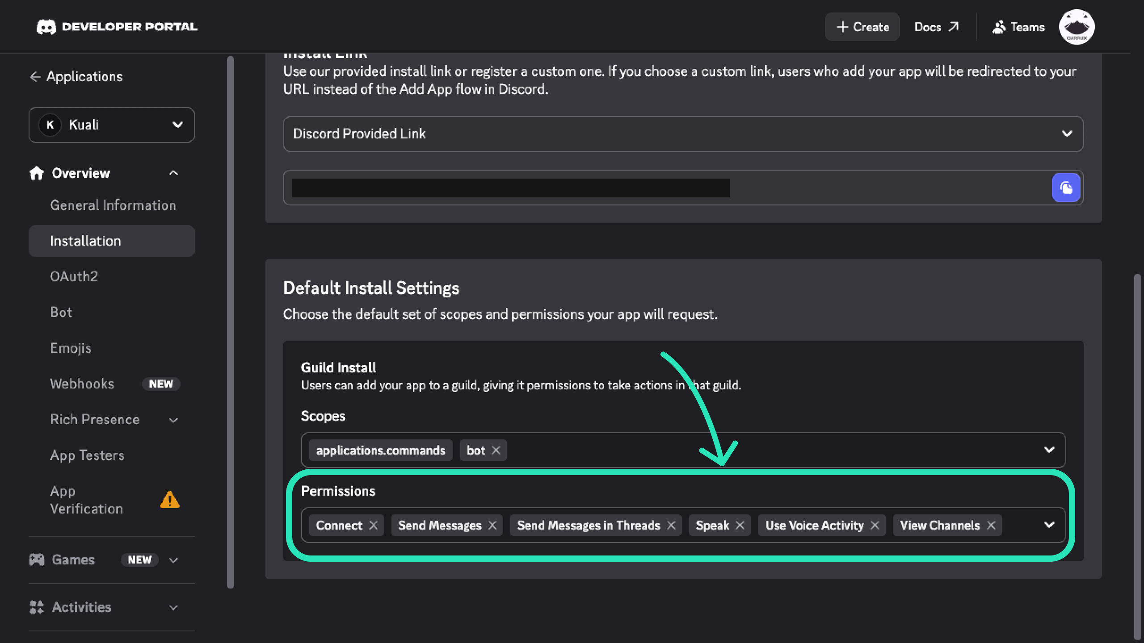The image size is (1144, 643).
Task: Click the Create button
Action: point(862,27)
